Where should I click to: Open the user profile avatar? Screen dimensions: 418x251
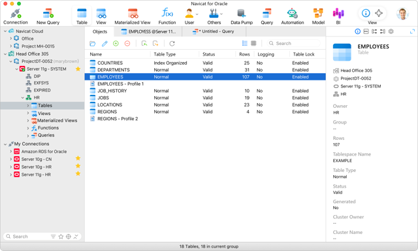(402, 14)
